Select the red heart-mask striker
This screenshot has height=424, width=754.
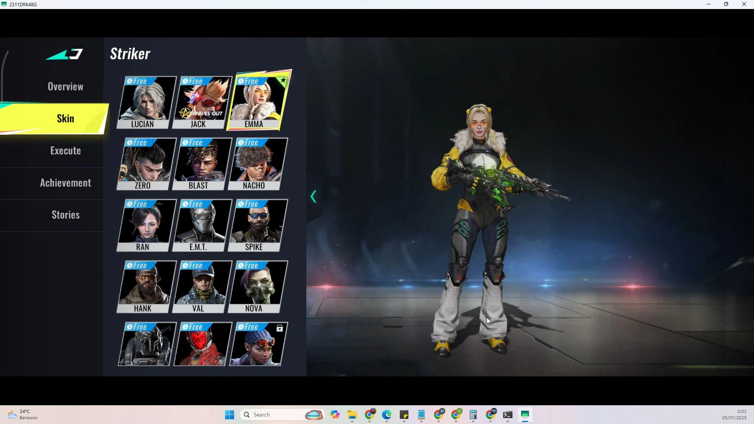[x=202, y=344]
